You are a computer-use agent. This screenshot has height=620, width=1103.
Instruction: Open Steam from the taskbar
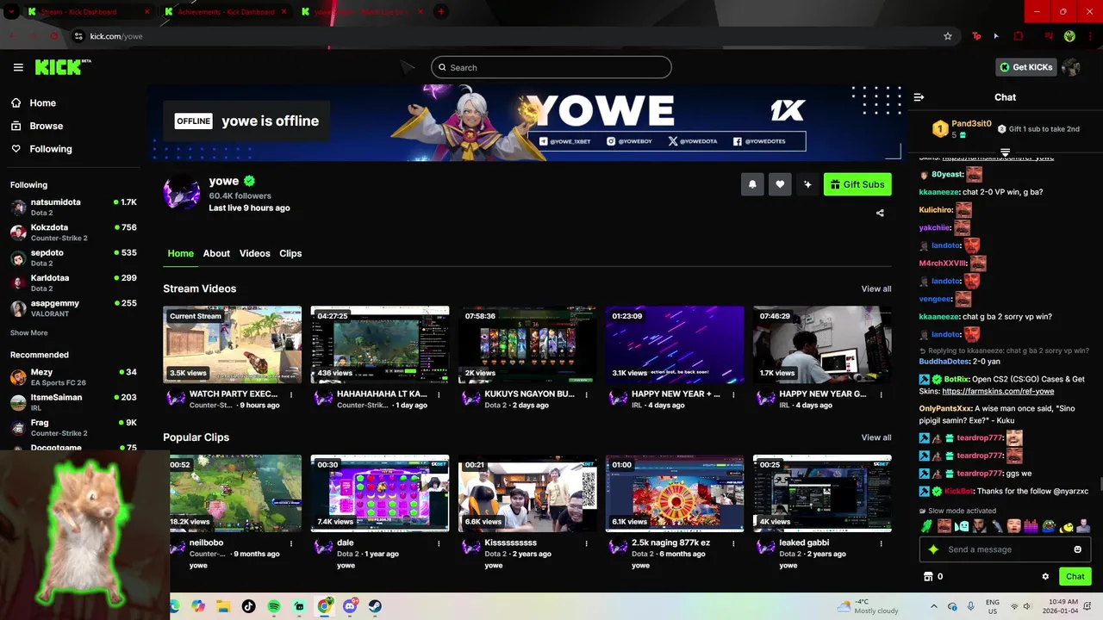tap(375, 606)
